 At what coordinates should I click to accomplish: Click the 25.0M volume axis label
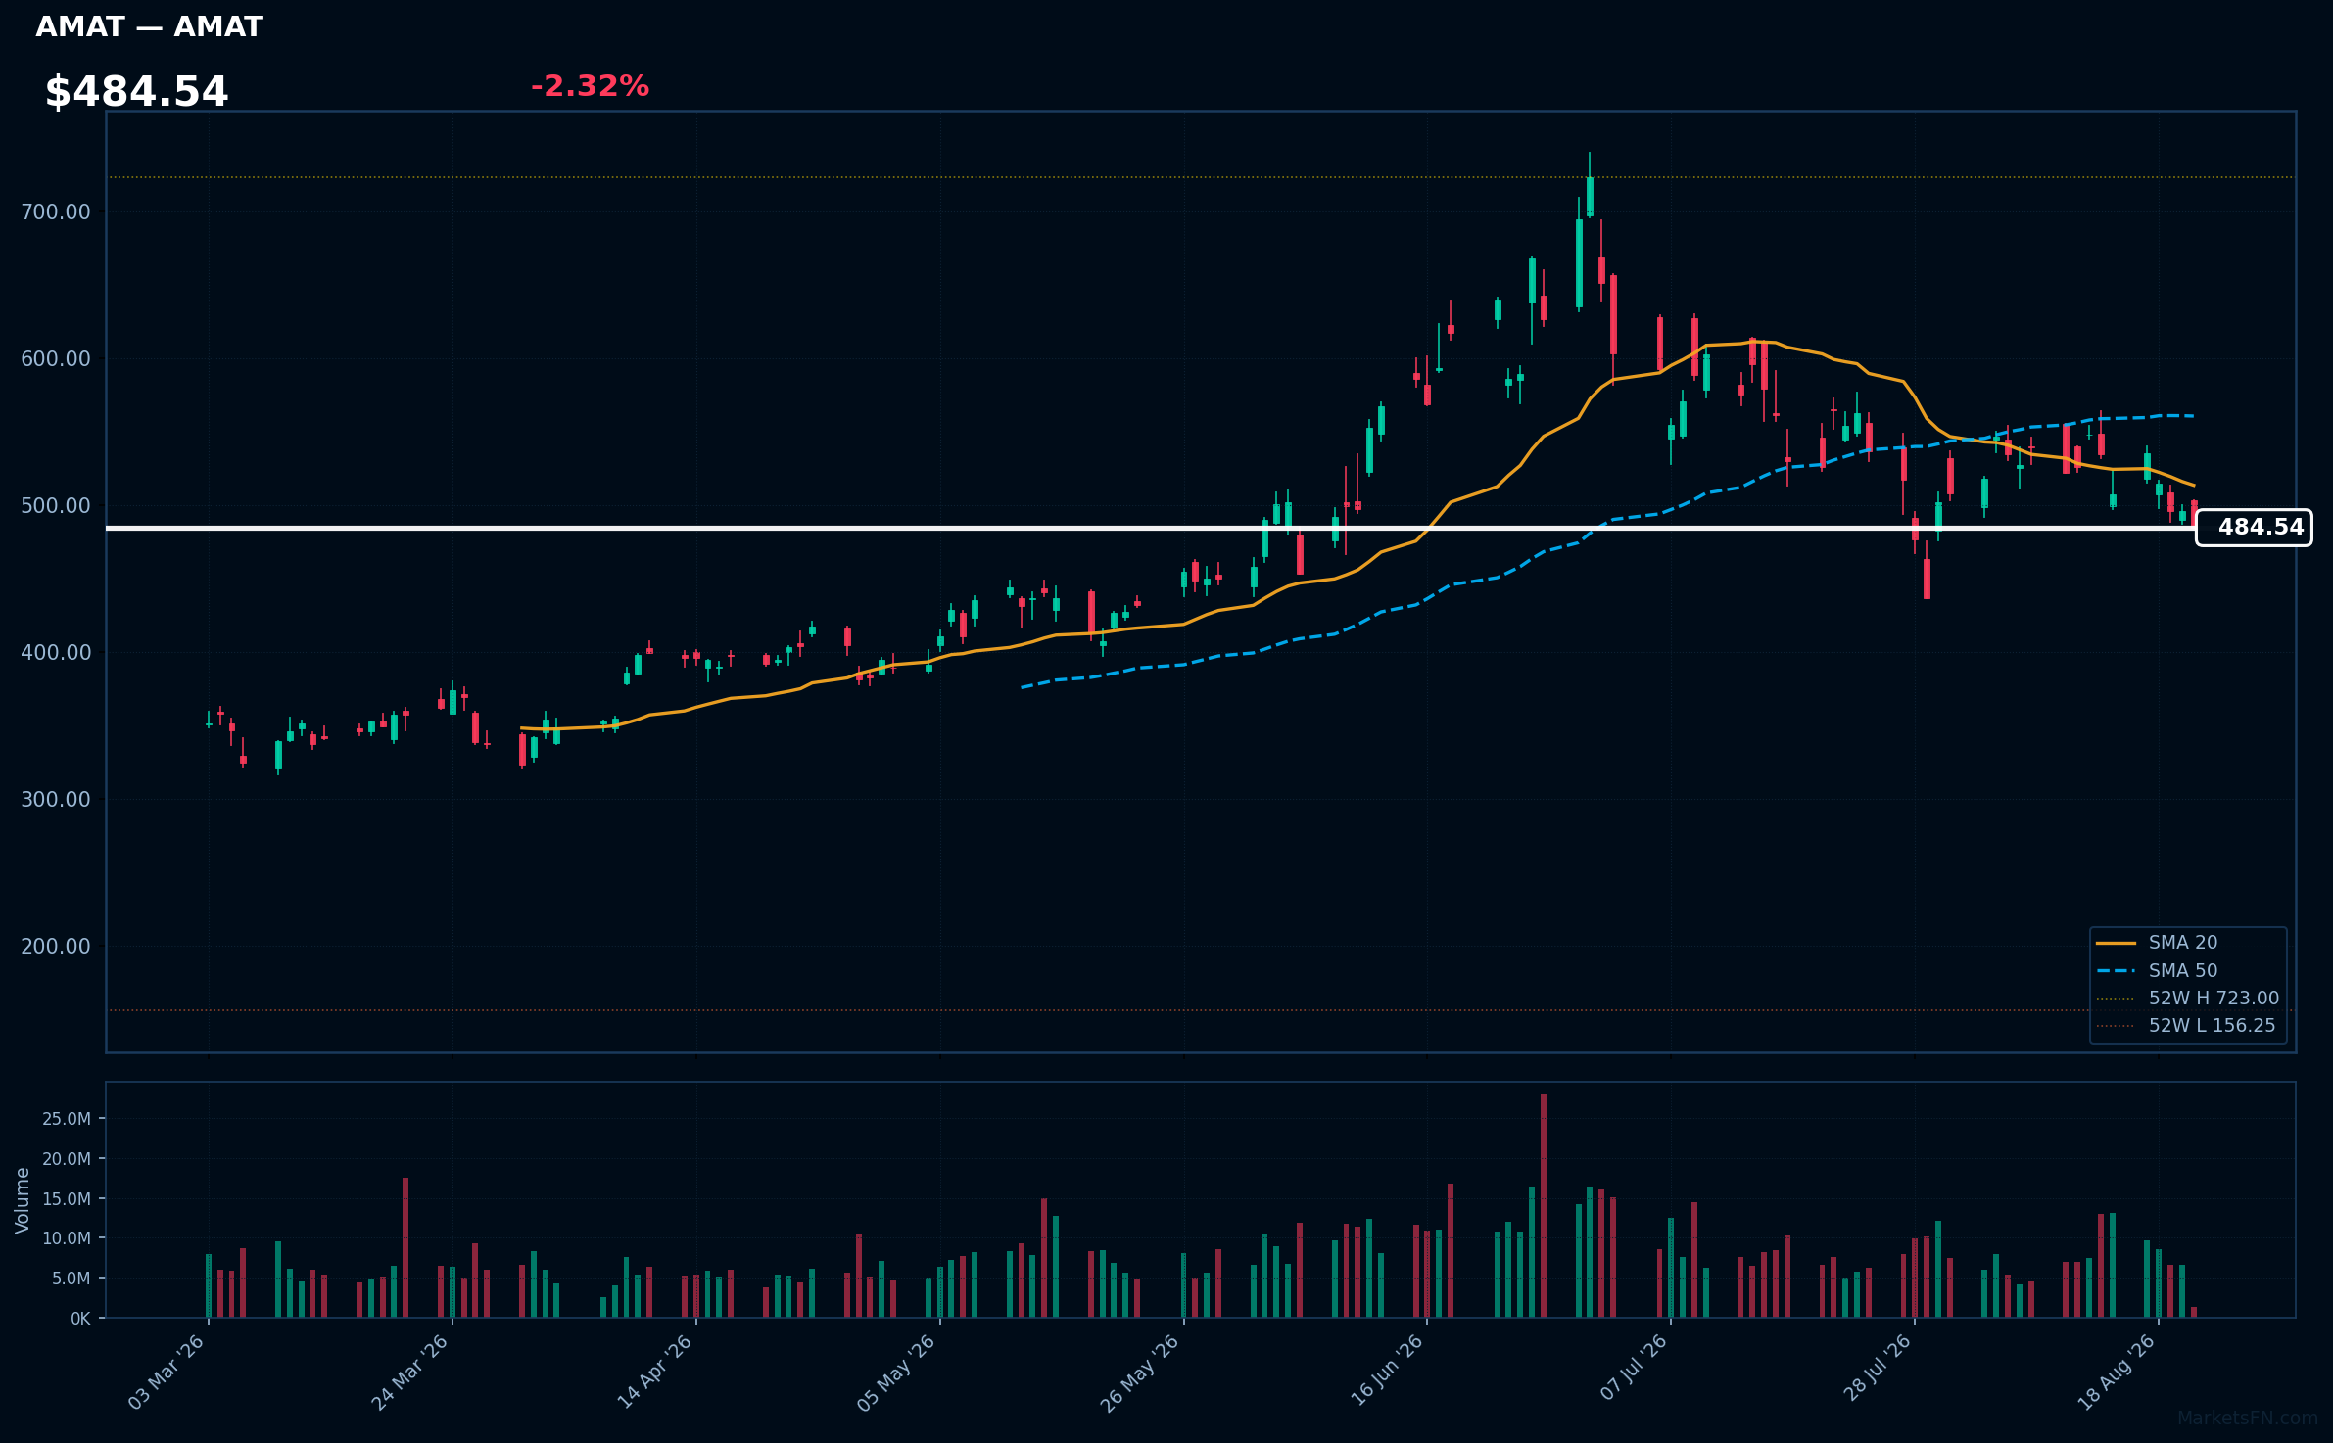[x=67, y=1119]
